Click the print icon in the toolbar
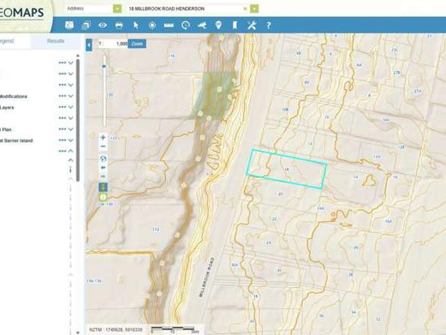 pyautogui.click(x=119, y=26)
